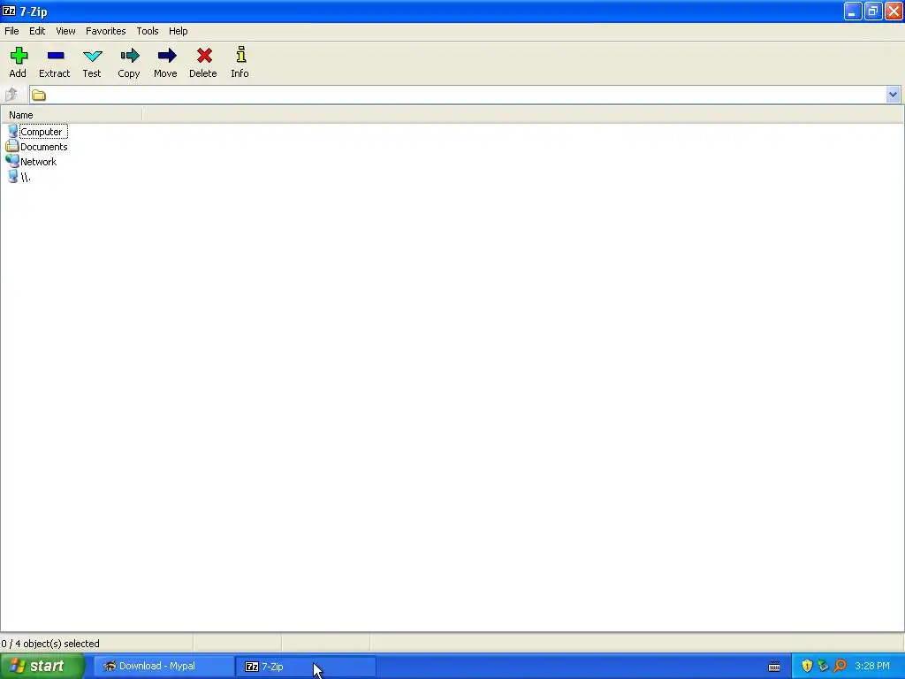Open the Info toolbar icon
The image size is (905, 679).
pyautogui.click(x=240, y=55)
